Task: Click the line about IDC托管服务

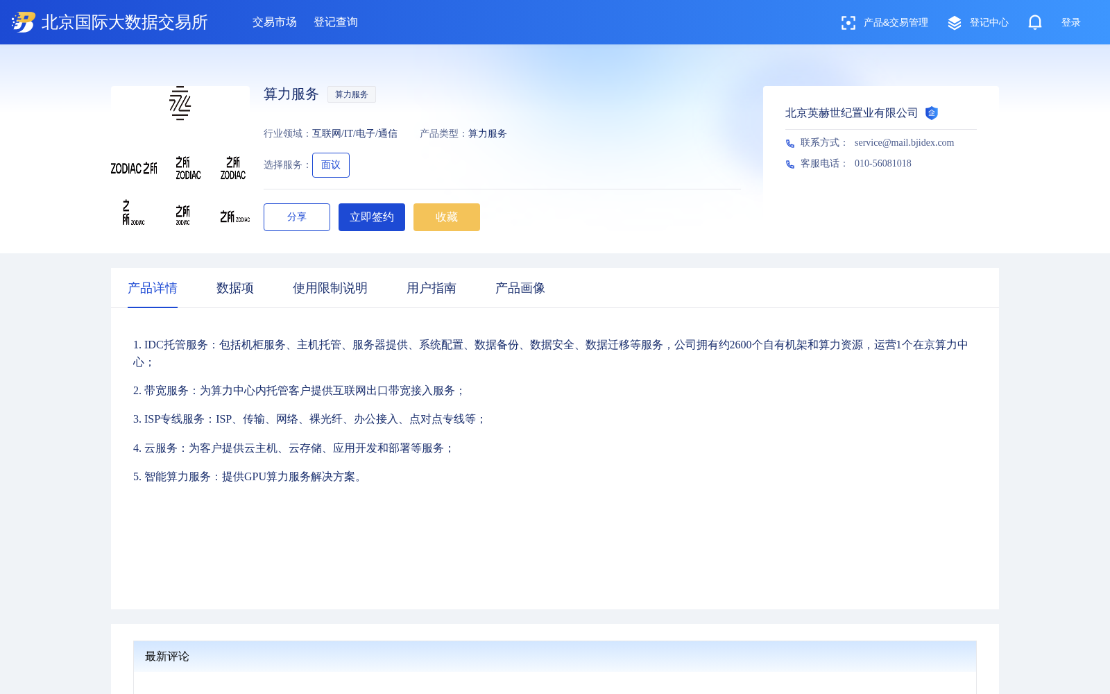Action: pos(551,353)
